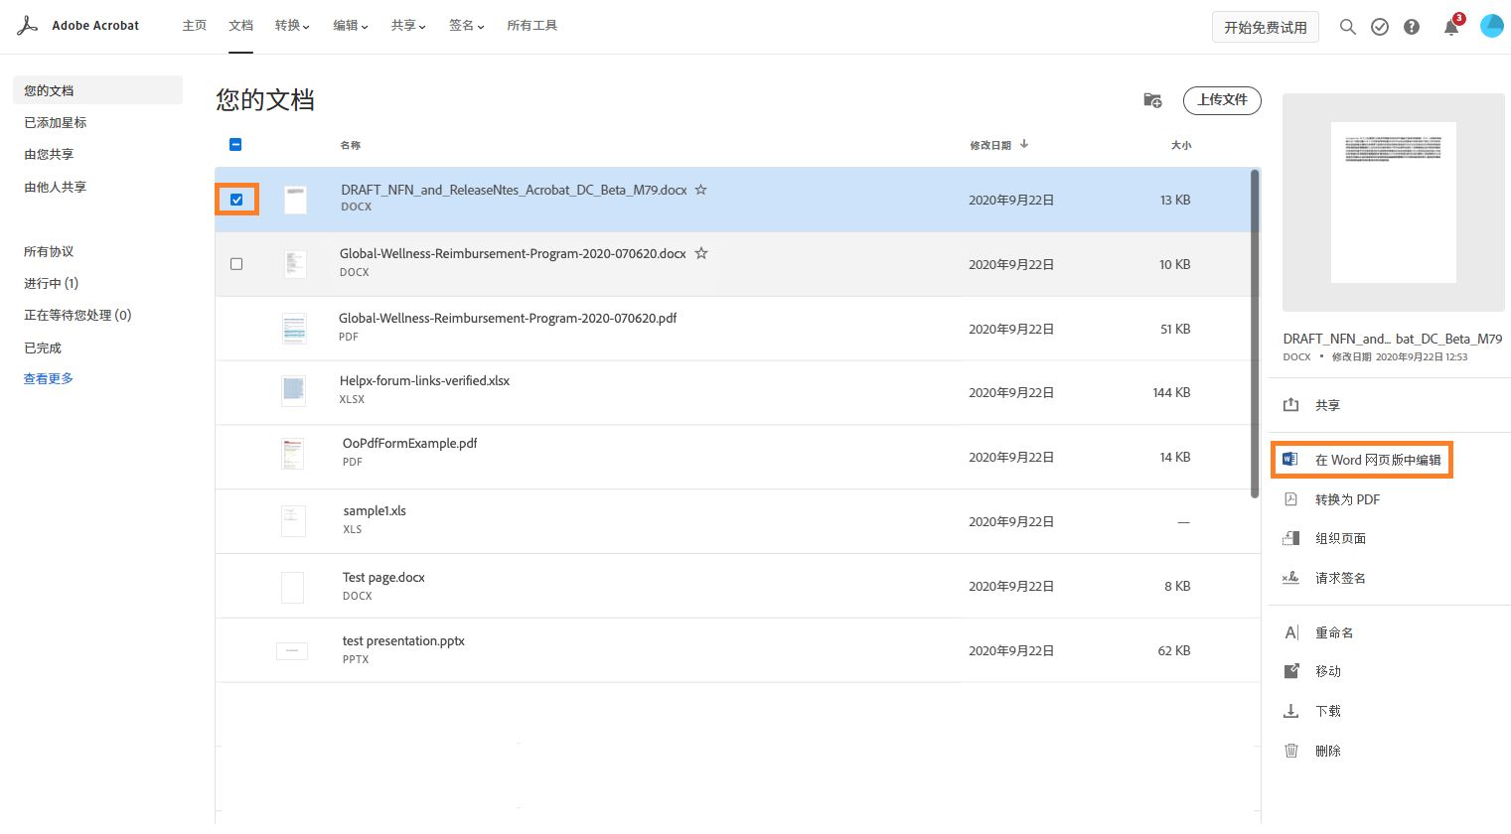Open file Test page.docx

(383, 577)
